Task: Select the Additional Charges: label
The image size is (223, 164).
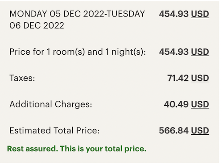Action: coord(51,104)
